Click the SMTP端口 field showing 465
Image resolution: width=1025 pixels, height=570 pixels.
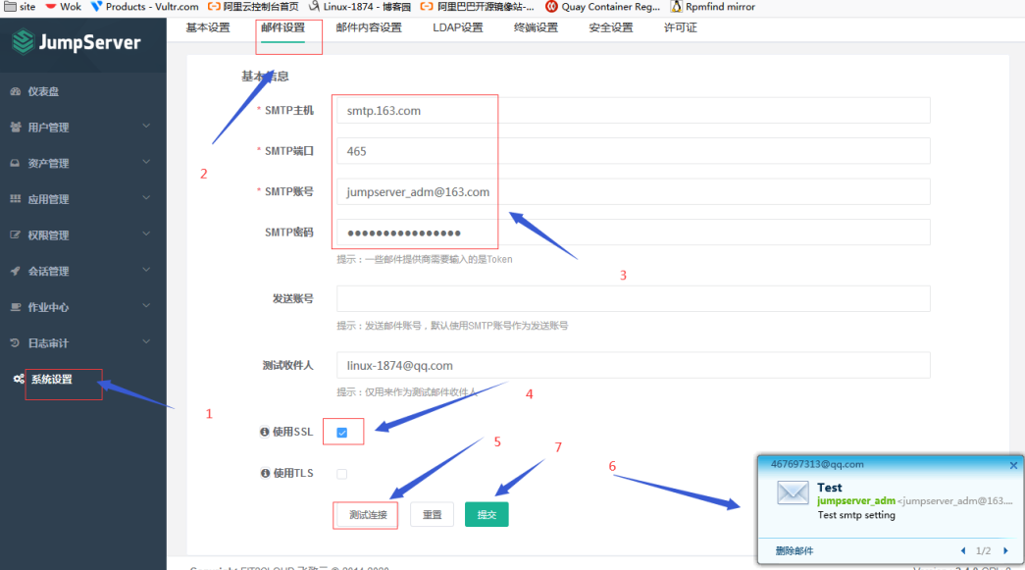pyautogui.click(x=633, y=151)
